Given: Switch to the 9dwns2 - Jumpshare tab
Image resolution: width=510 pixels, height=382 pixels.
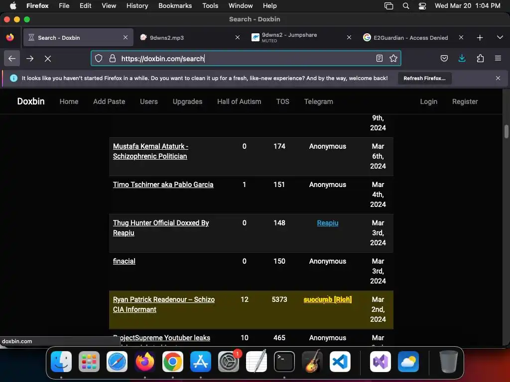Looking at the screenshot, I should [302, 38].
